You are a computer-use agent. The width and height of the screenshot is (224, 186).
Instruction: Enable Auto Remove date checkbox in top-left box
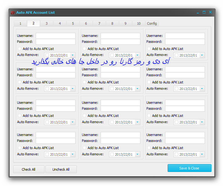tap(47, 55)
